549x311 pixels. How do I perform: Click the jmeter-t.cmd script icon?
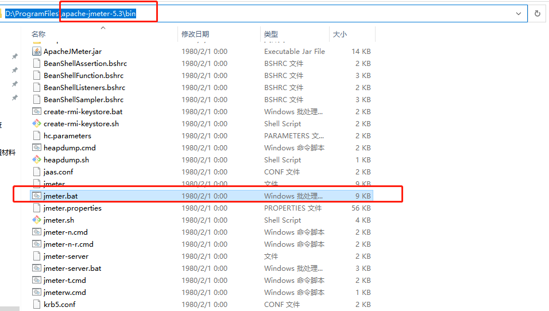(37, 281)
